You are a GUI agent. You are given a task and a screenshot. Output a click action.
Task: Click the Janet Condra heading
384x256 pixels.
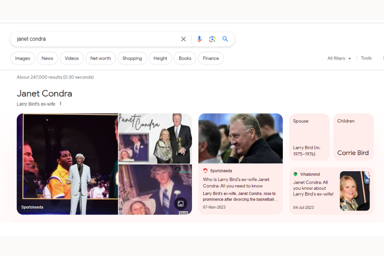[x=44, y=93]
